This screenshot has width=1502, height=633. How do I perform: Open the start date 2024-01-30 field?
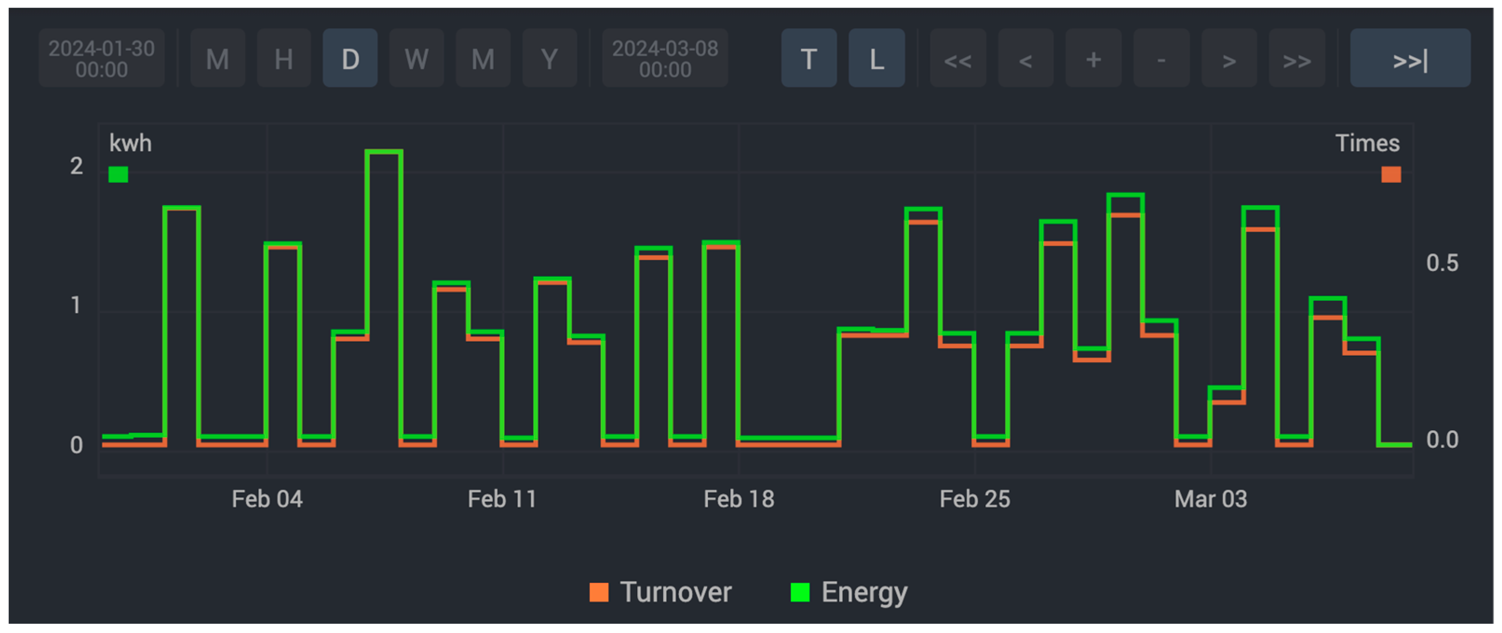coord(101,59)
